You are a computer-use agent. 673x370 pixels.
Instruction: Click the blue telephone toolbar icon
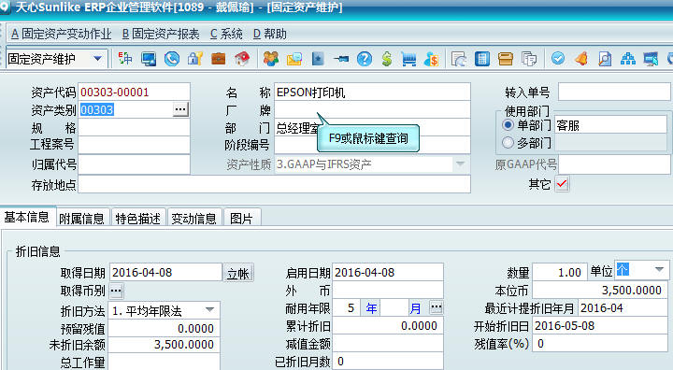pos(172,58)
